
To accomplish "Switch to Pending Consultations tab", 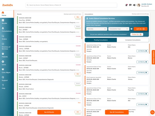I will pyautogui.click(x=101, y=40).
